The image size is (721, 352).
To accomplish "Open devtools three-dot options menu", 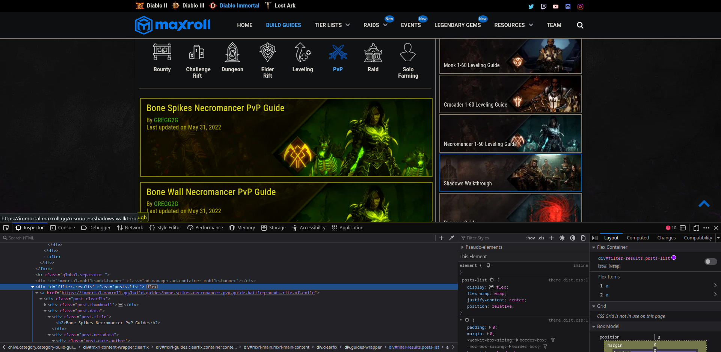I will click(x=706, y=228).
